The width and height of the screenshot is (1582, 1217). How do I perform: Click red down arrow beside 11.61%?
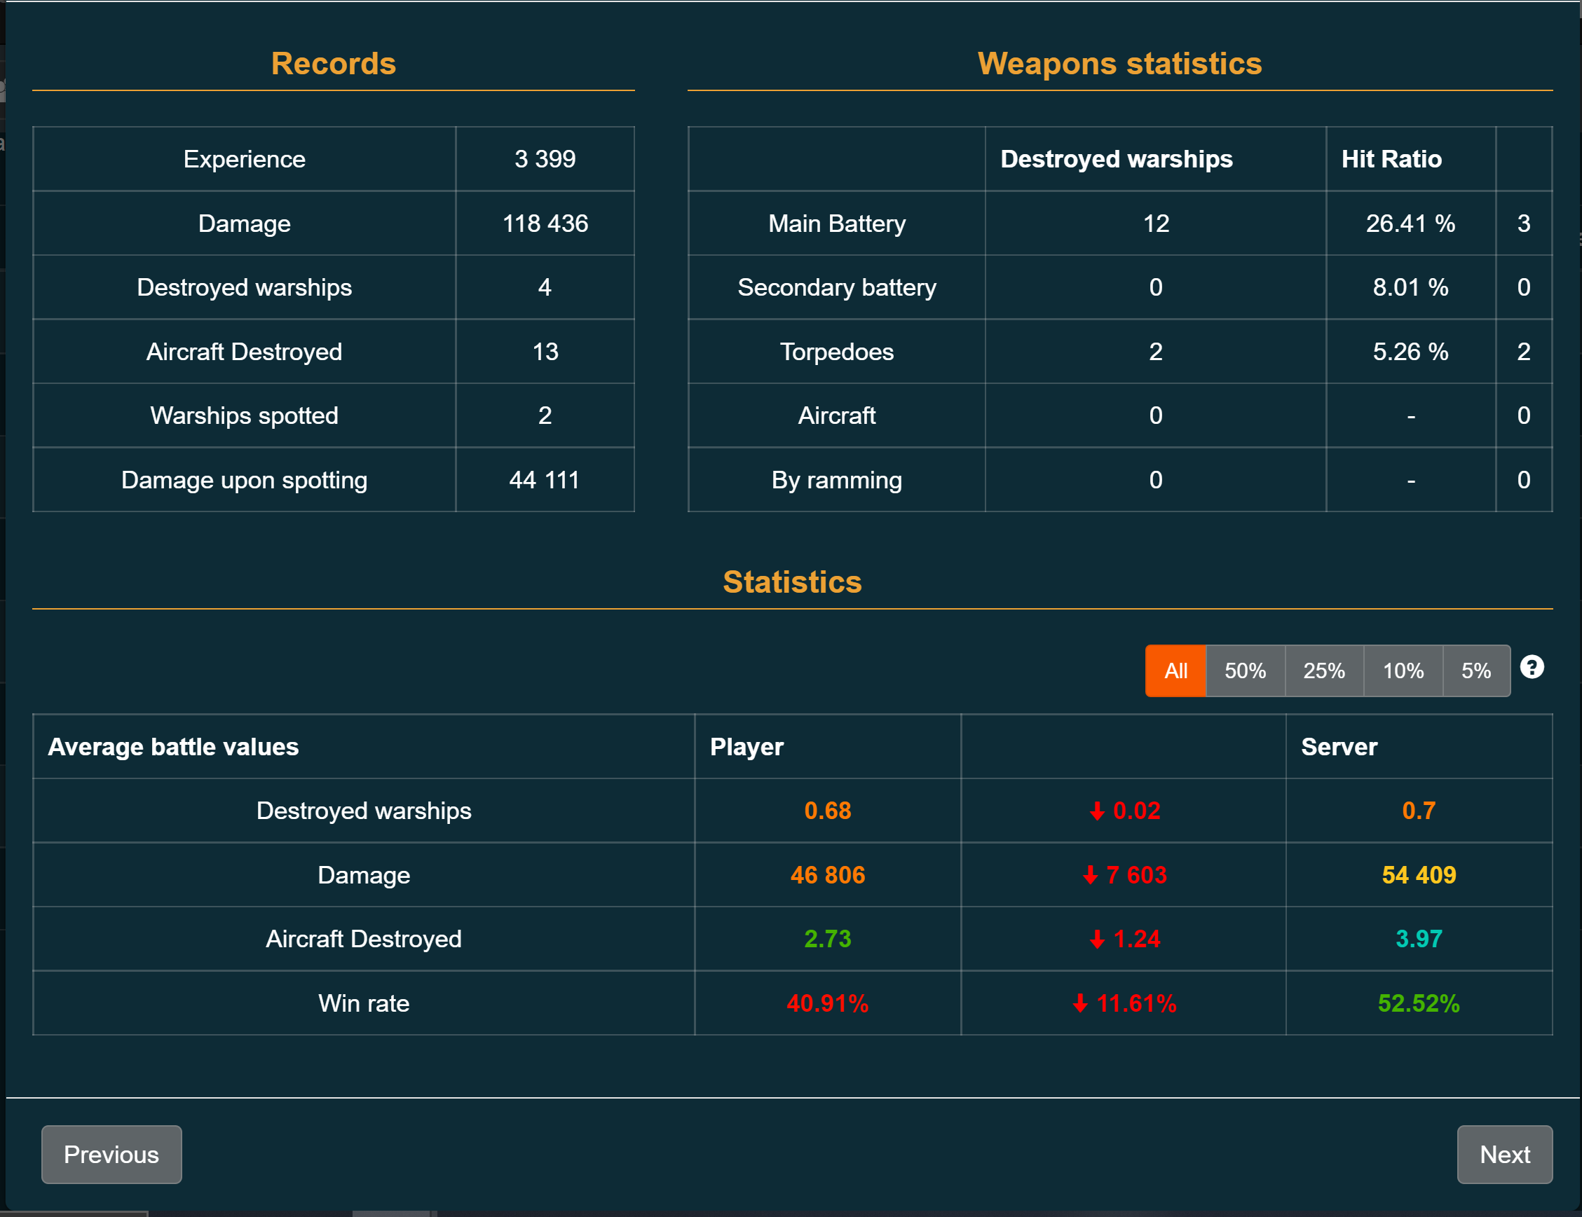(x=1080, y=1003)
